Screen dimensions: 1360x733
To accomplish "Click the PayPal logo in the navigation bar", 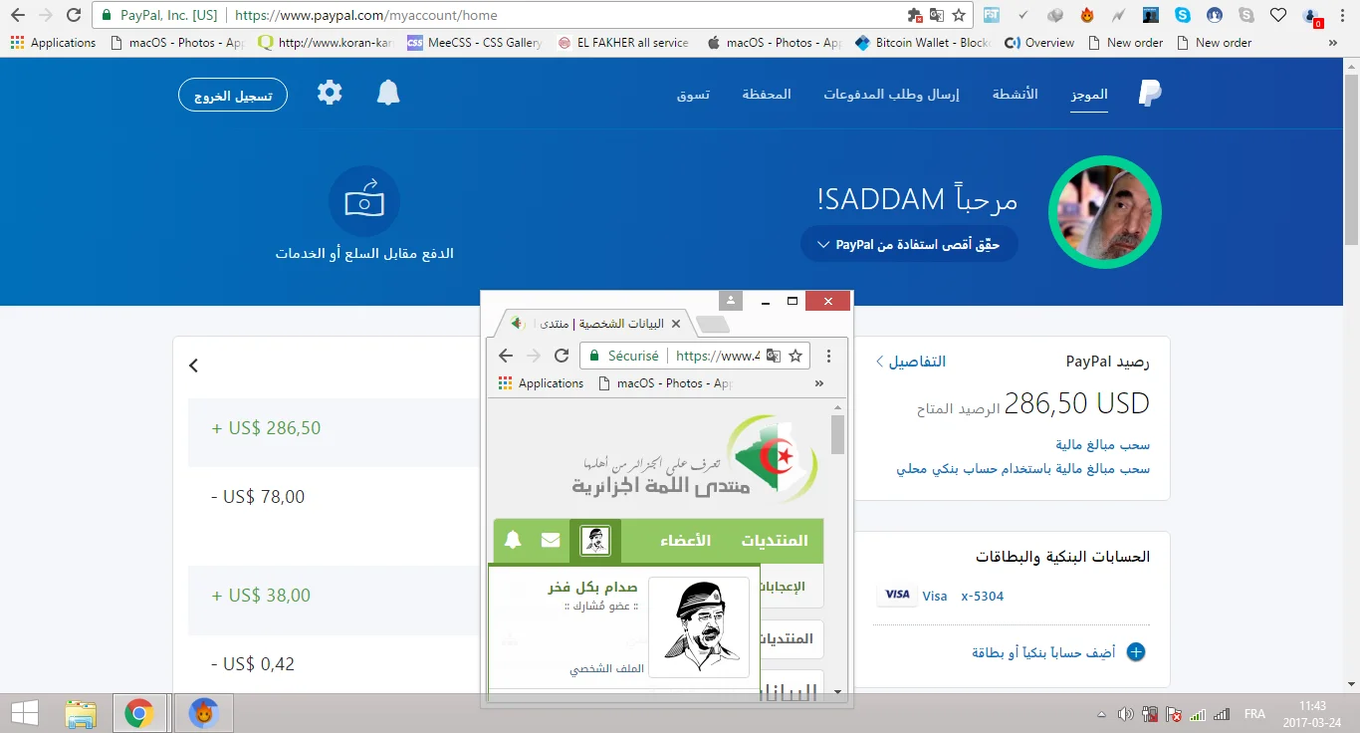I will pyautogui.click(x=1149, y=93).
